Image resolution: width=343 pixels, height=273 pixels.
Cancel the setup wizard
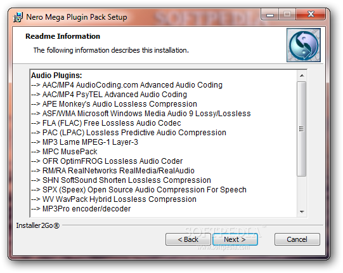pyautogui.click(x=297, y=239)
